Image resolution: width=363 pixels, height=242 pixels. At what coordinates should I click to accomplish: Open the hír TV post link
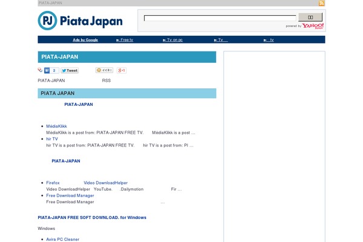click(52, 139)
